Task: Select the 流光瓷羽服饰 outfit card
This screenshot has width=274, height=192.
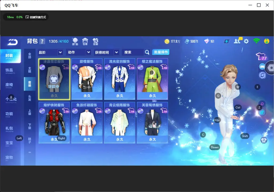Action: [120, 79]
